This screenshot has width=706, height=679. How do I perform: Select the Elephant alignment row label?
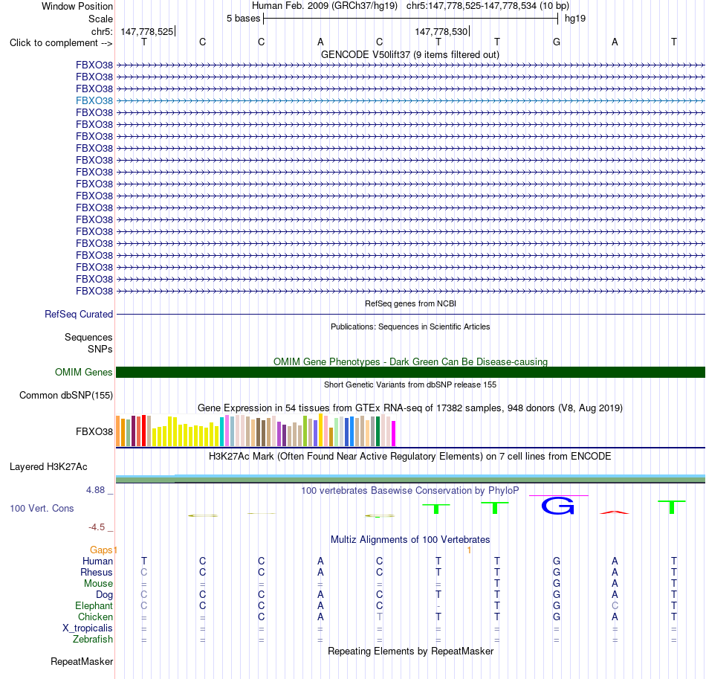94,605
